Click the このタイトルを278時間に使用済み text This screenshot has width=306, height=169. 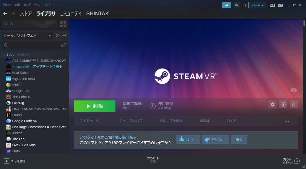pyautogui.click(x=108, y=137)
